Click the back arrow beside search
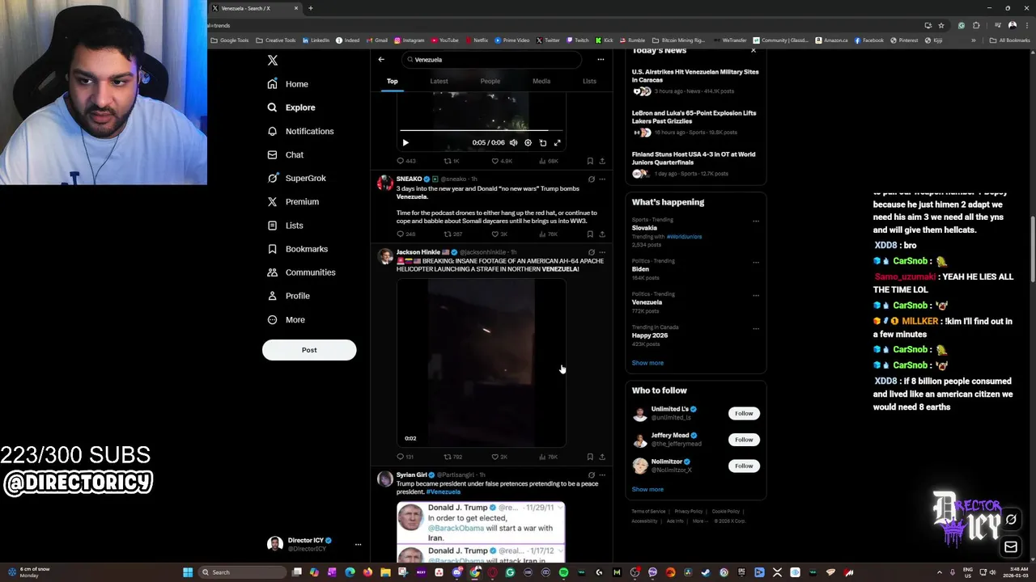 (381, 59)
